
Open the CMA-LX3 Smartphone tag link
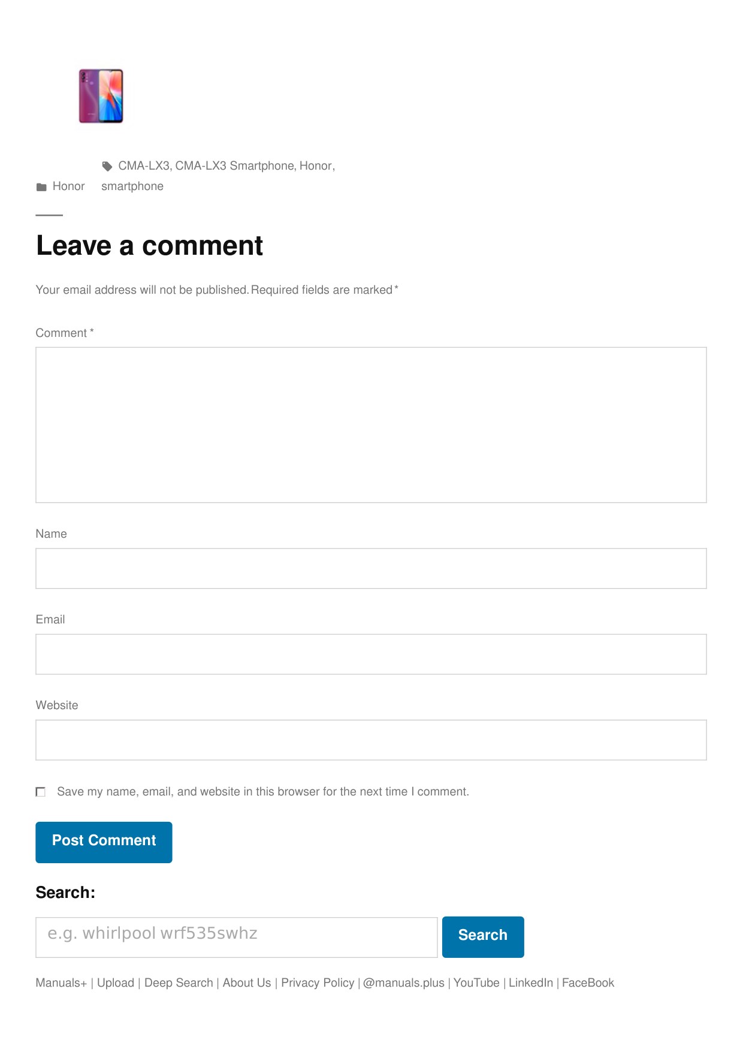[x=234, y=166]
